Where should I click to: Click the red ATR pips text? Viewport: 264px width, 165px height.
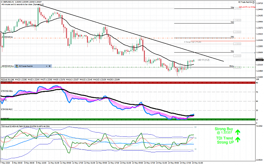[247, 7]
